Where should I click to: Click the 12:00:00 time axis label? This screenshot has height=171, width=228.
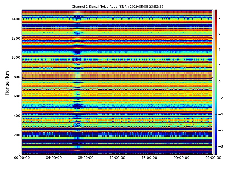click(x=117, y=158)
